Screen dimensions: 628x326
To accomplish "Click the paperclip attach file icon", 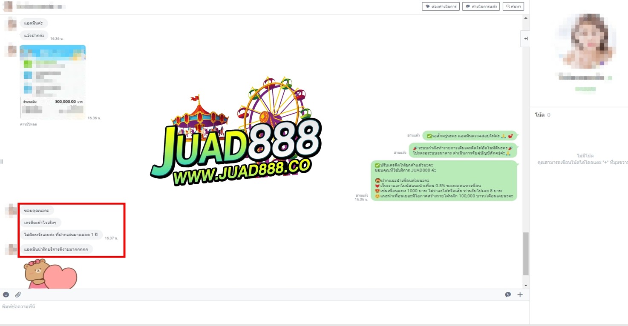I will coord(18,295).
